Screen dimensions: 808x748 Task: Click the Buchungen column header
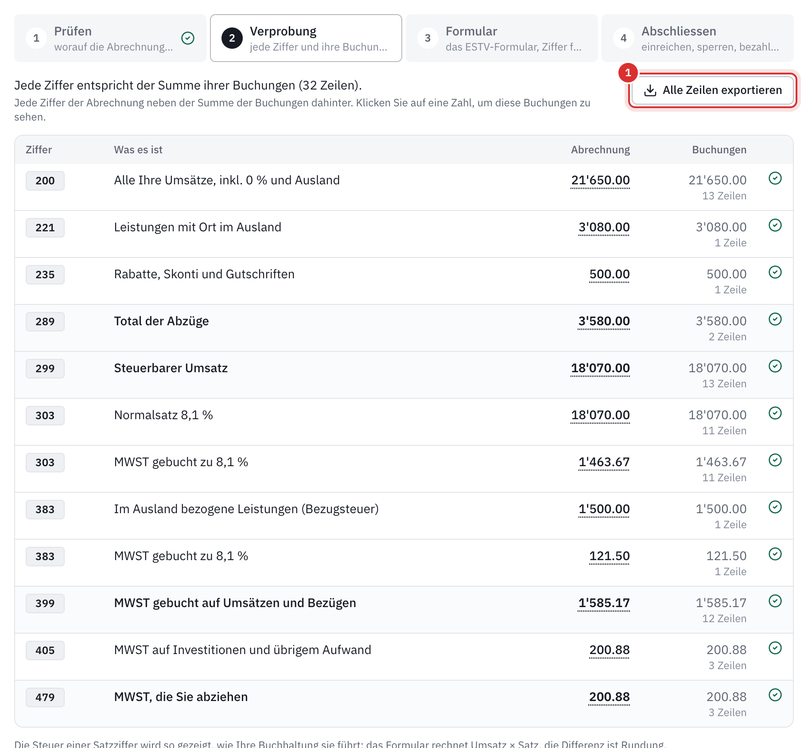[x=719, y=150]
